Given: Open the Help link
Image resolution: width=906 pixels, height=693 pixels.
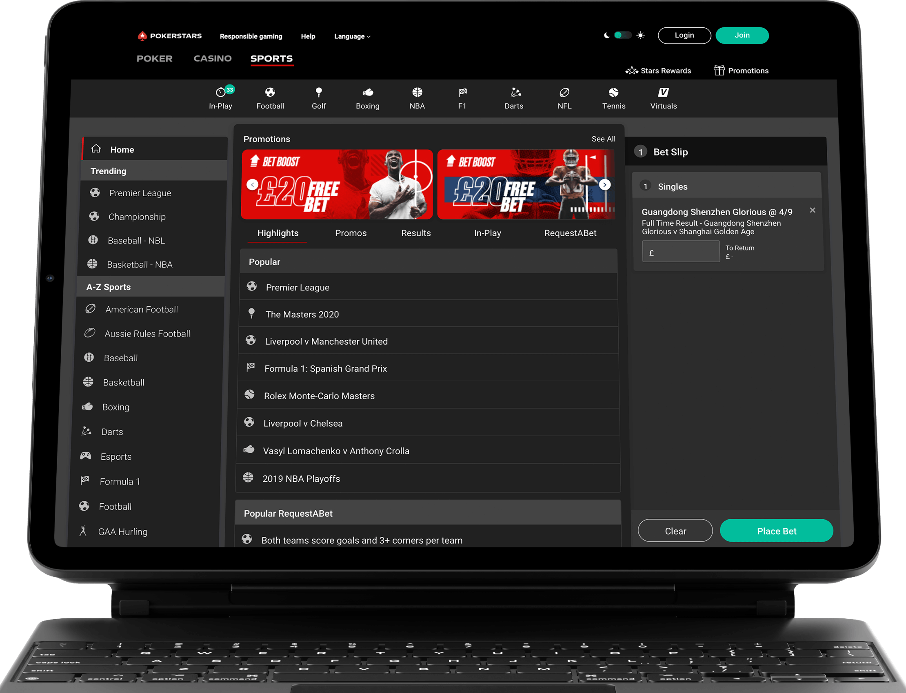Looking at the screenshot, I should click(x=308, y=36).
